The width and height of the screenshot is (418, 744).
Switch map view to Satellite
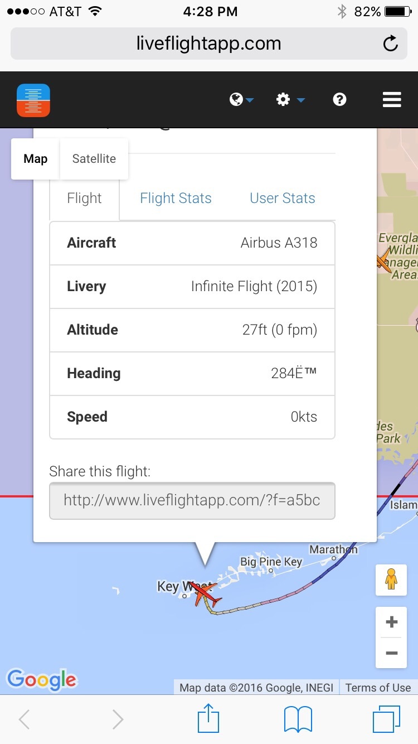coord(94,159)
